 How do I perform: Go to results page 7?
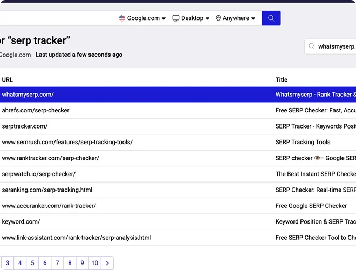(x=57, y=263)
